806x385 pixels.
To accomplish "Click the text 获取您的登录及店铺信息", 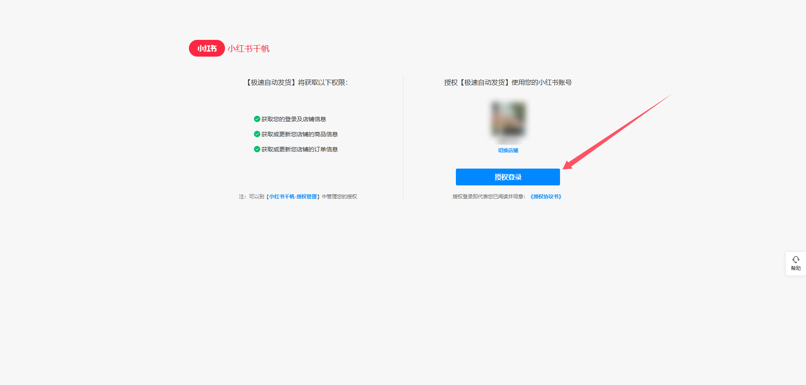I will tap(293, 119).
